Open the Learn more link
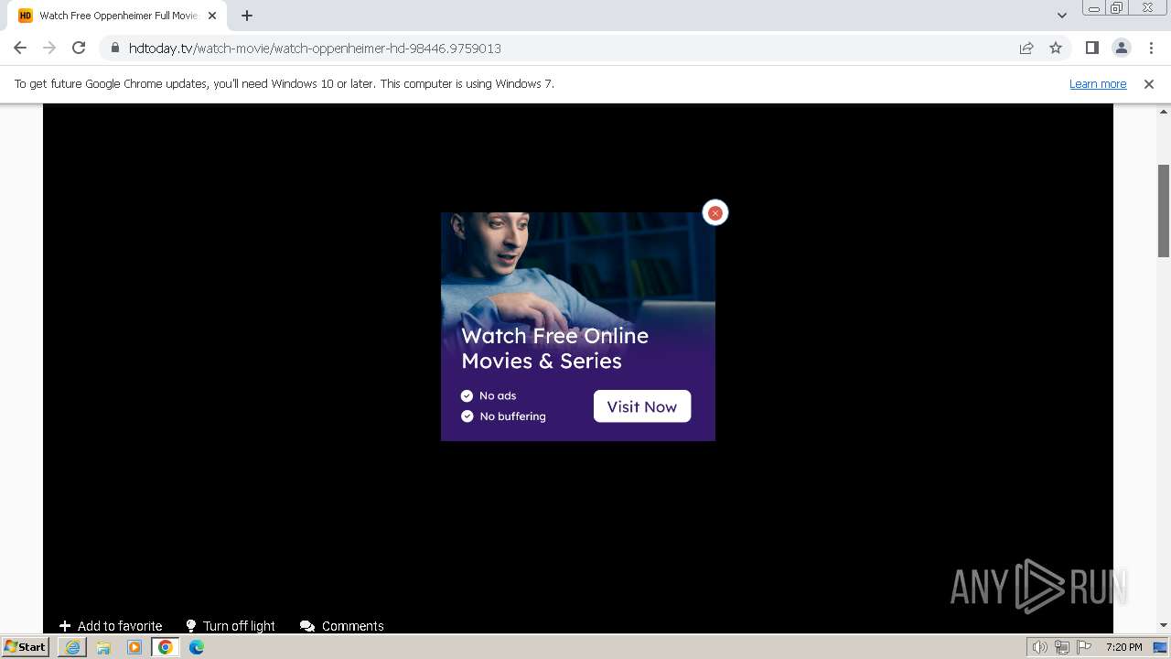 click(1098, 83)
